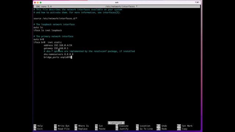The height and width of the screenshot is (132, 235).
Task: Click the red close window button
Action: [x=35, y=3]
